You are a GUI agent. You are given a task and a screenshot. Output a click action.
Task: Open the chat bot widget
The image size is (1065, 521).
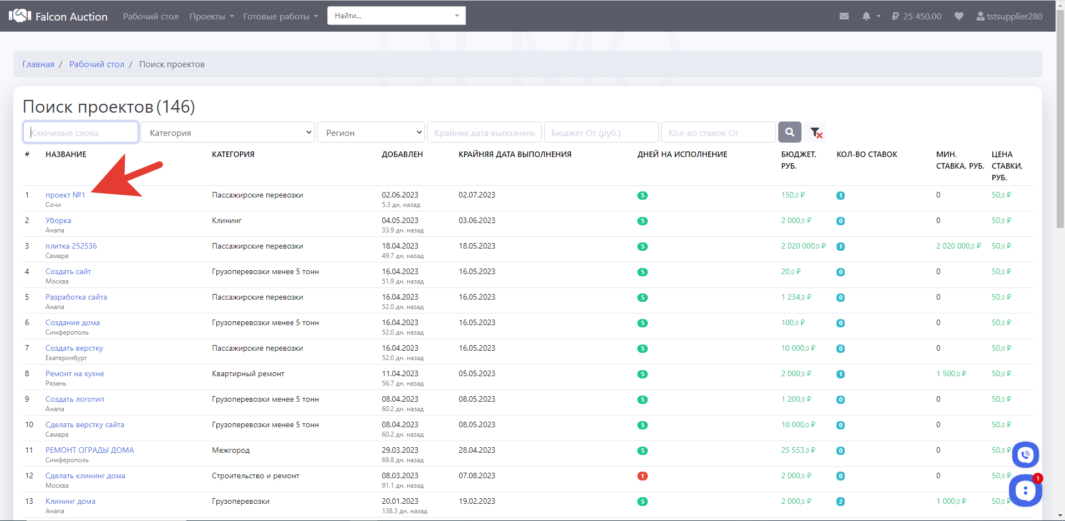point(1025,490)
